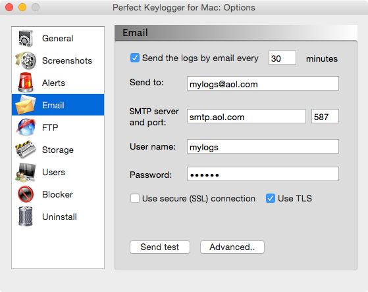Focus the User name field
This screenshot has width=368, height=292.
point(263,146)
